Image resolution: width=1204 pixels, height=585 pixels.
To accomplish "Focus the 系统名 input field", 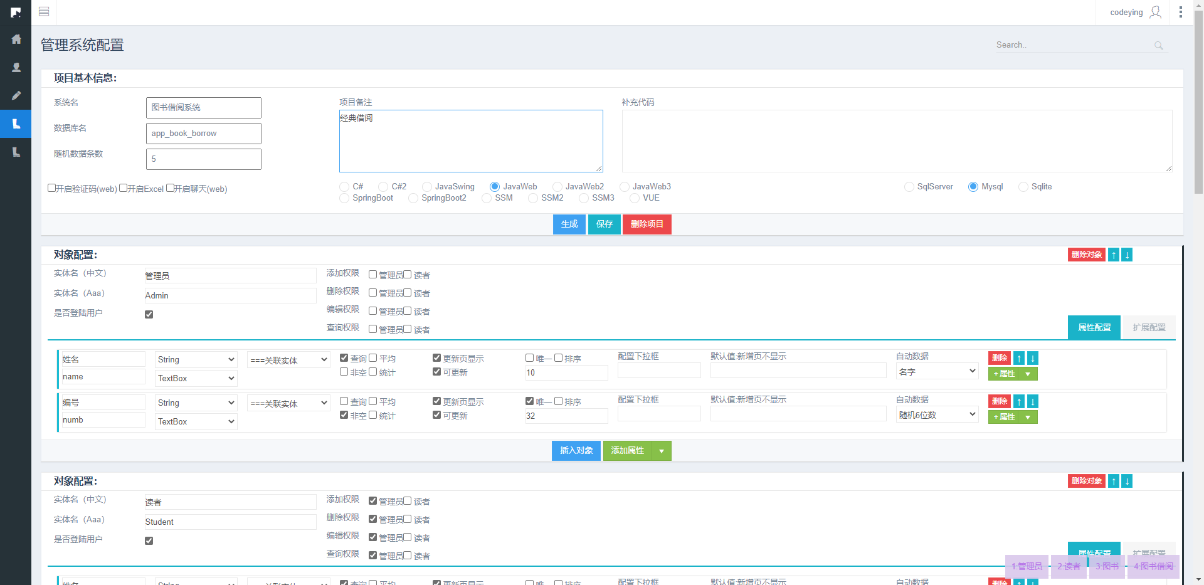I will click(x=204, y=108).
